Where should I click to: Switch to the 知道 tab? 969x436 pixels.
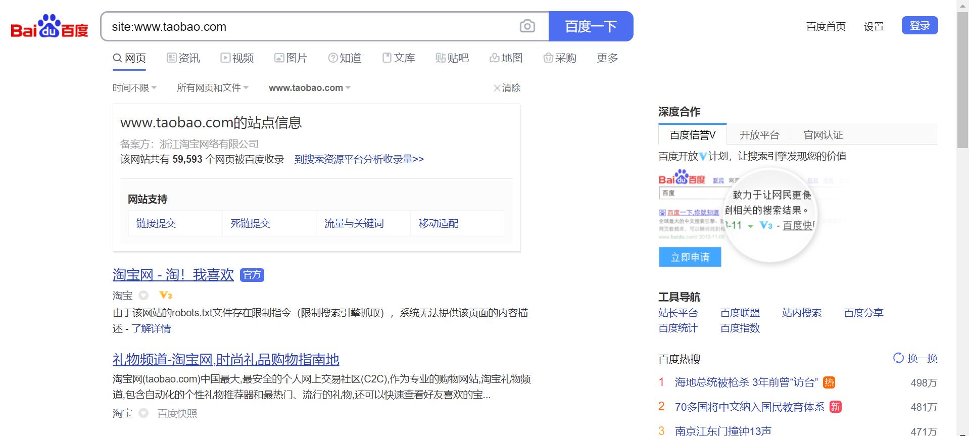(x=345, y=58)
